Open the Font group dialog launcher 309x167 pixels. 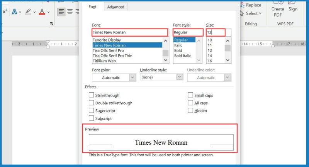[51, 24]
